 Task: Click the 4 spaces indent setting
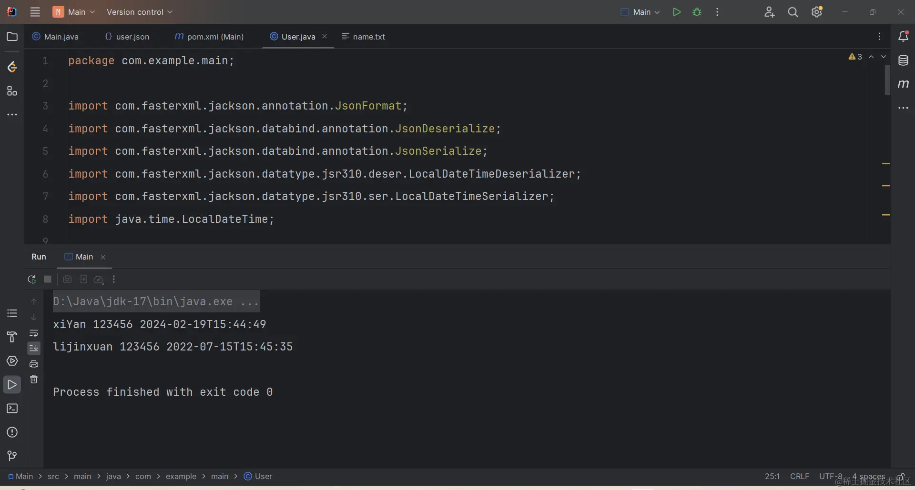[869, 477]
